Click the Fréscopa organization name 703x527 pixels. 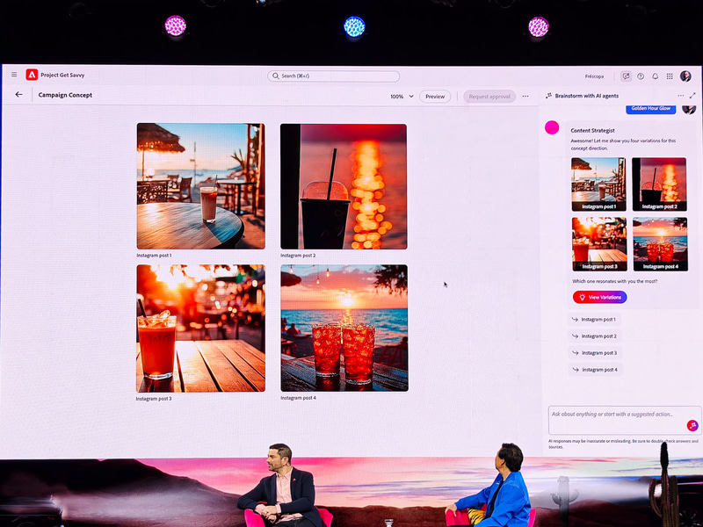594,76
